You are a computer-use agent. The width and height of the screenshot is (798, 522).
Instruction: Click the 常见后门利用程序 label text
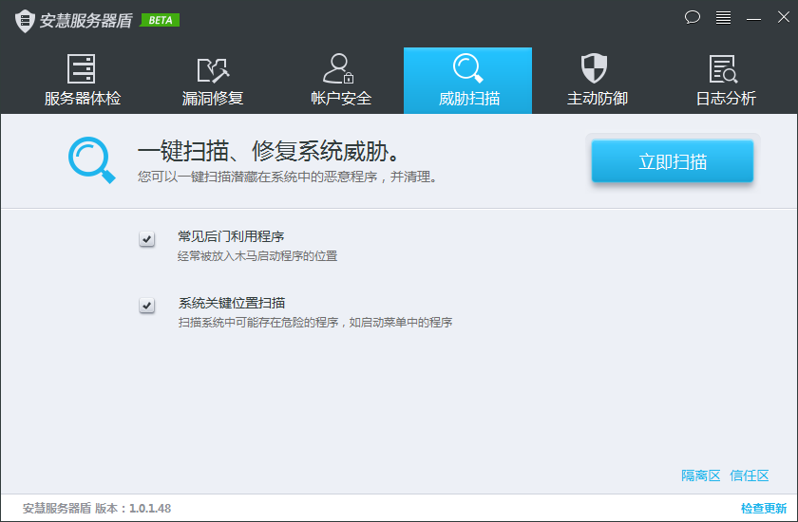coord(231,236)
